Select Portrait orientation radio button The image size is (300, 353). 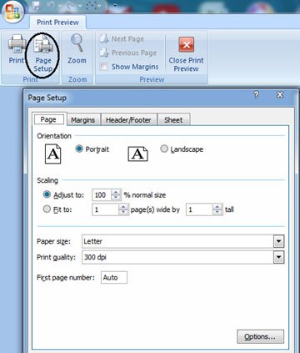click(79, 149)
